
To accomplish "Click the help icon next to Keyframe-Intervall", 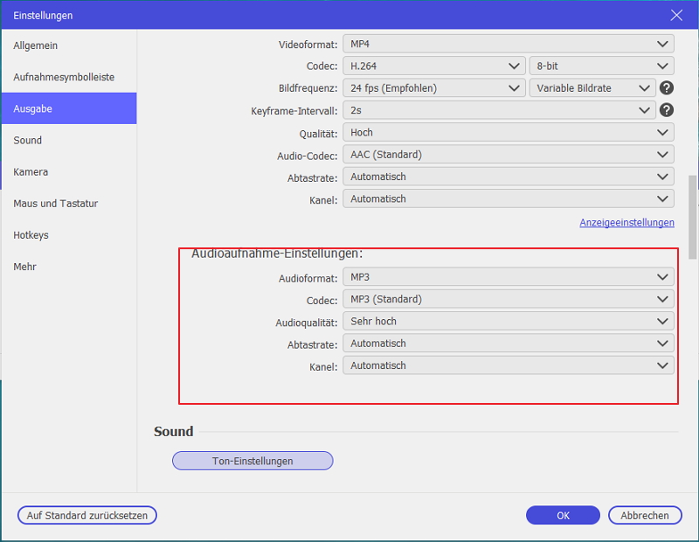I will pyautogui.click(x=667, y=110).
